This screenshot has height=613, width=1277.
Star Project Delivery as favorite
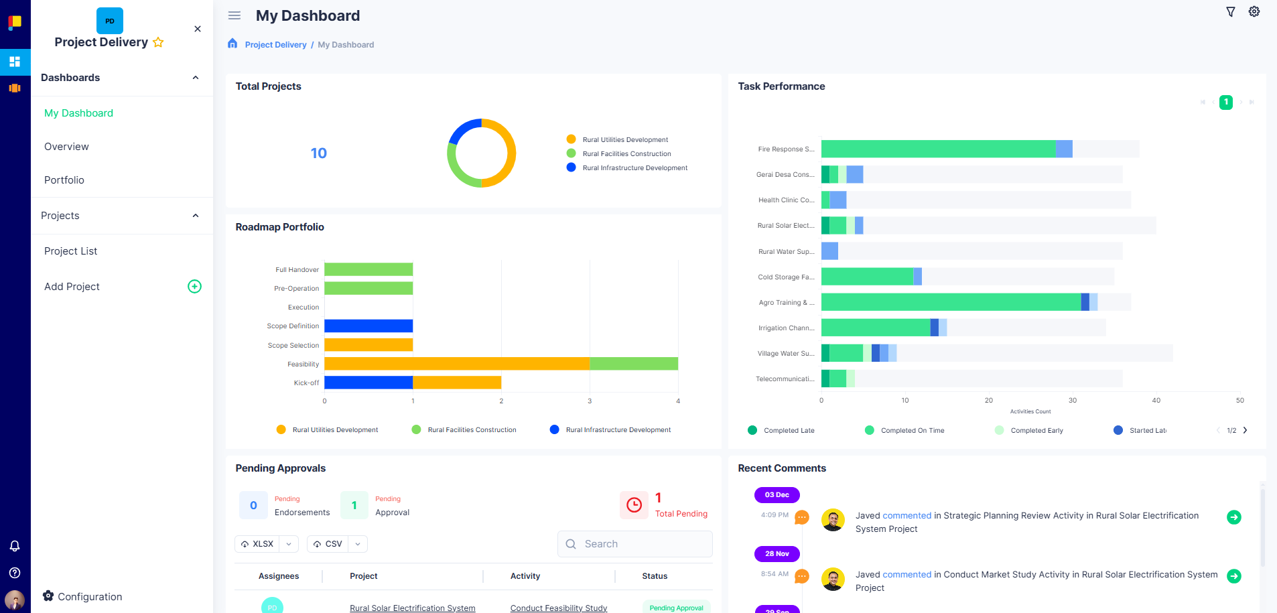[x=159, y=42]
